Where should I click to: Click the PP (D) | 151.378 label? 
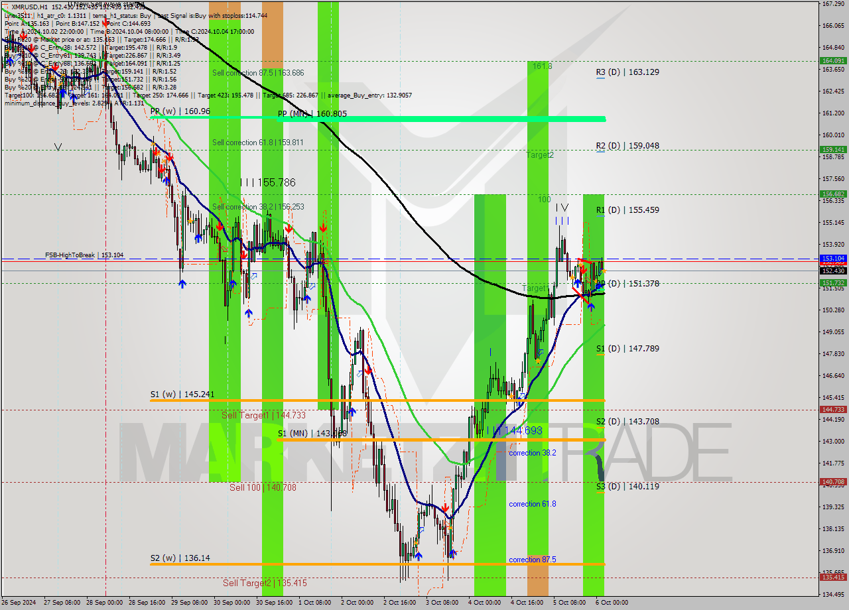click(627, 283)
